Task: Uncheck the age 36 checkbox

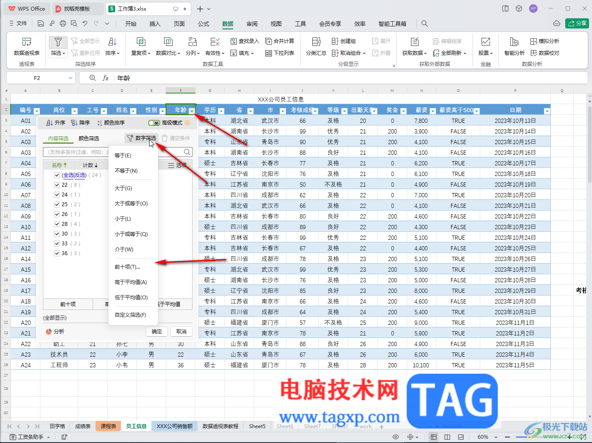Action: pyautogui.click(x=57, y=253)
